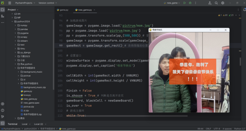Screen dimensions: 246x131
Task: Expand the background_music folder
Action: pyautogui.click(x=18, y=72)
